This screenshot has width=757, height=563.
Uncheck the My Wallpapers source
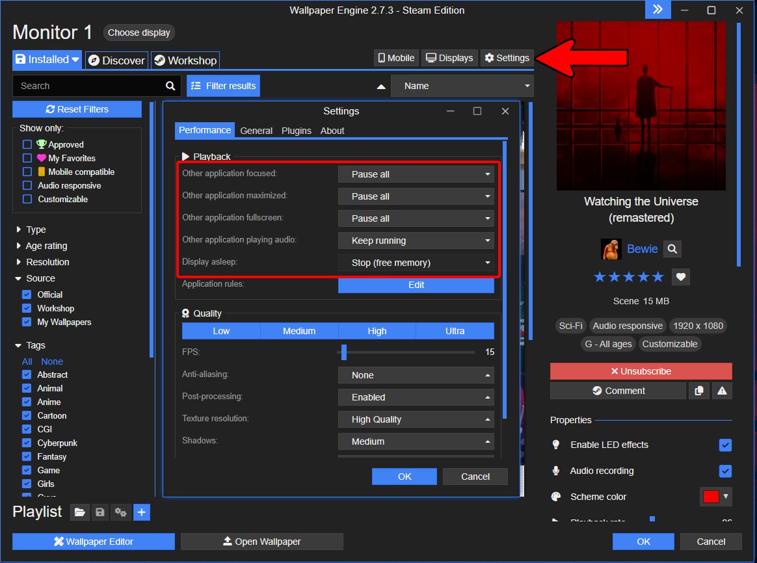coord(27,322)
